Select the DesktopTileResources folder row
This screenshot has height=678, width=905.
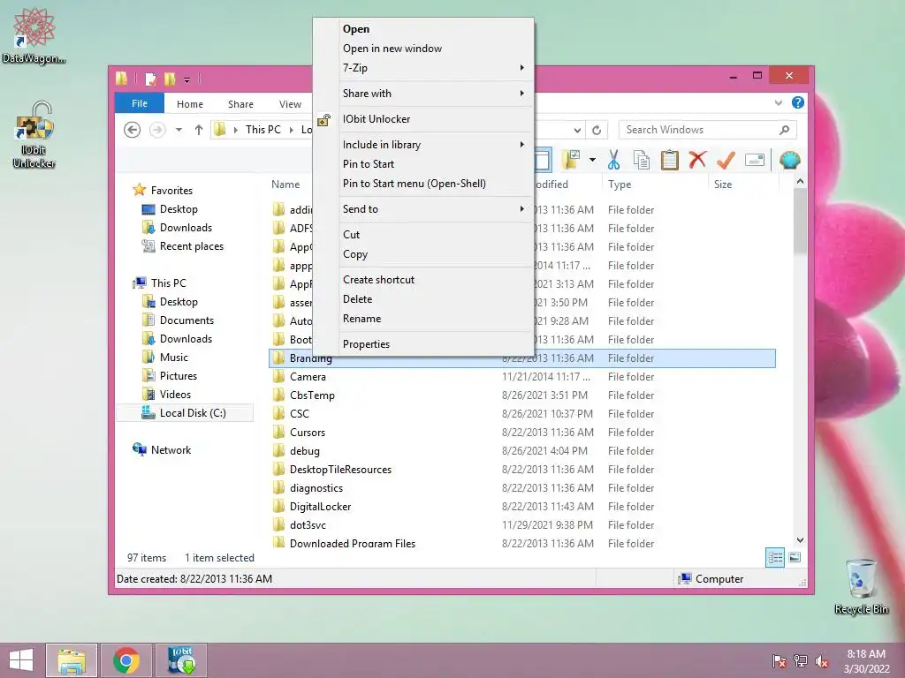tap(521, 470)
